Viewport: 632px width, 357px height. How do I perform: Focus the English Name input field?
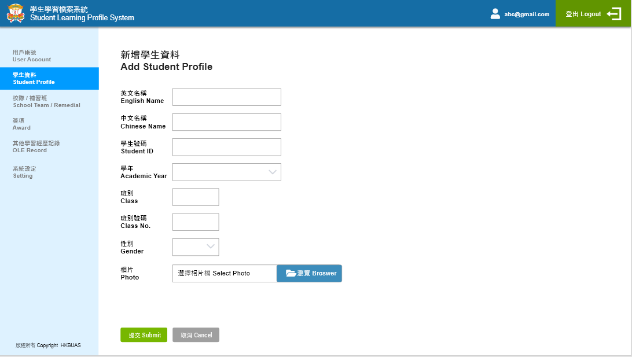point(227,97)
